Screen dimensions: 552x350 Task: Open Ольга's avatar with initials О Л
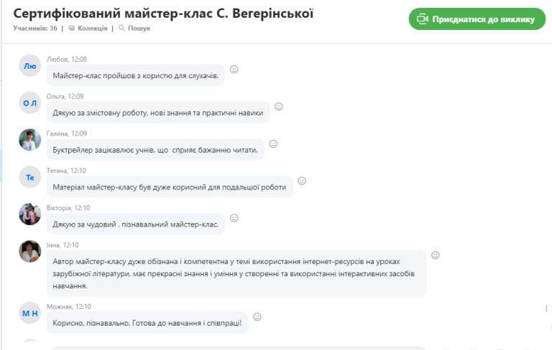(x=30, y=103)
